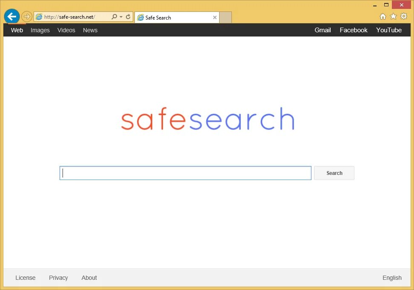Screen dimensions: 414x290
Task: Open the address bar dropdown arrow
Action: (x=121, y=17)
